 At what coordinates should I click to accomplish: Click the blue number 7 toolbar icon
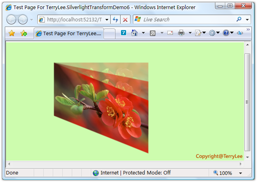click(x=123, y=33)
